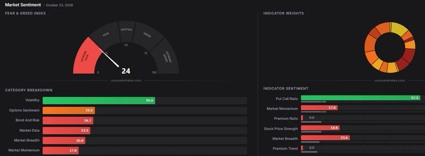Image resolution: width=425 pixels, height=156 pixels.
Task: Select the Market Data 23.3 bar
Action: tap(67, 131)
